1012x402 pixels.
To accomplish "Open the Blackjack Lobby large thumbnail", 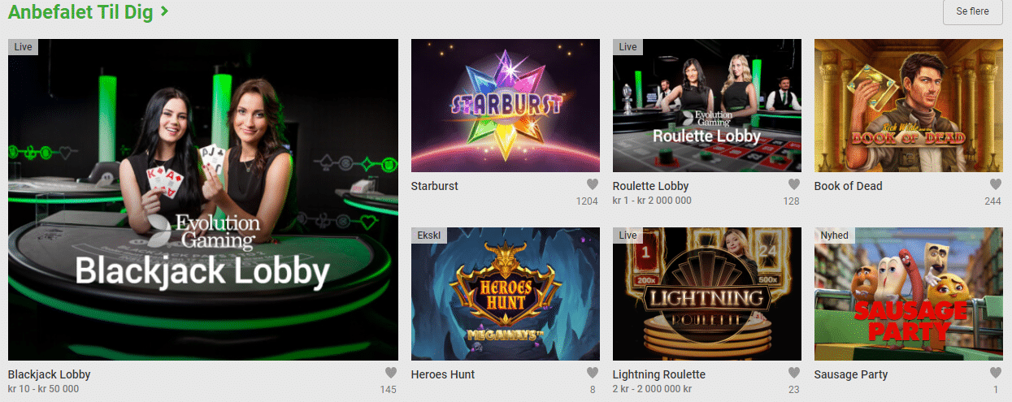I will tap(203, 200).
